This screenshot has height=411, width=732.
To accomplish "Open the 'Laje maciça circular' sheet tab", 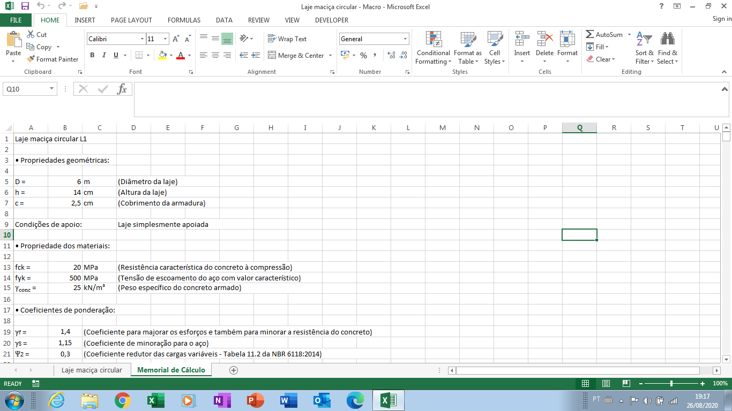I will pyautogui.click(x=92, y=370).
